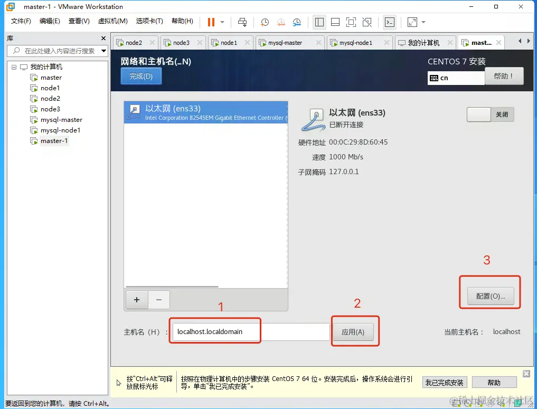Open the snapshot manager icon
The width and height of the screenshot is (537, 409).
coord(297,22)
